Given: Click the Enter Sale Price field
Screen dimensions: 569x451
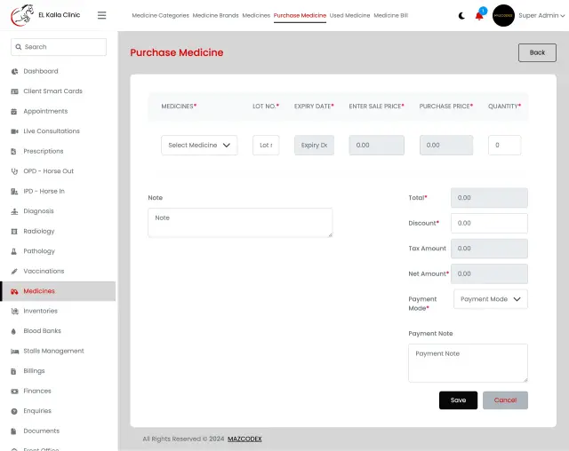Looking at the screenshot, I should point(376,146).
